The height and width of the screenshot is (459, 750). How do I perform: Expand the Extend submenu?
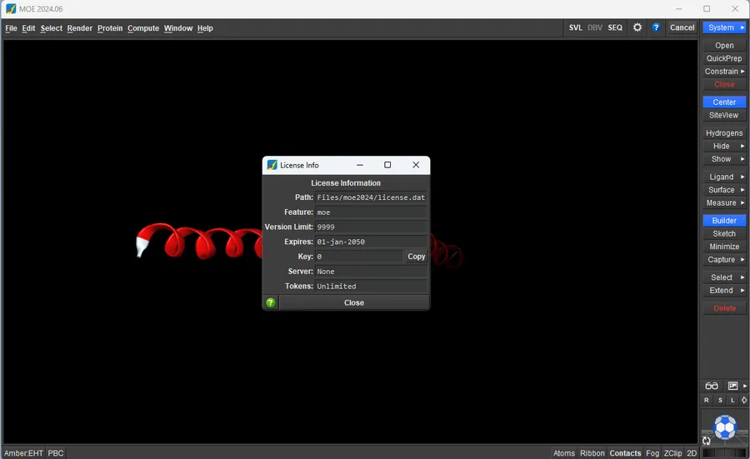tap(742, 290)
